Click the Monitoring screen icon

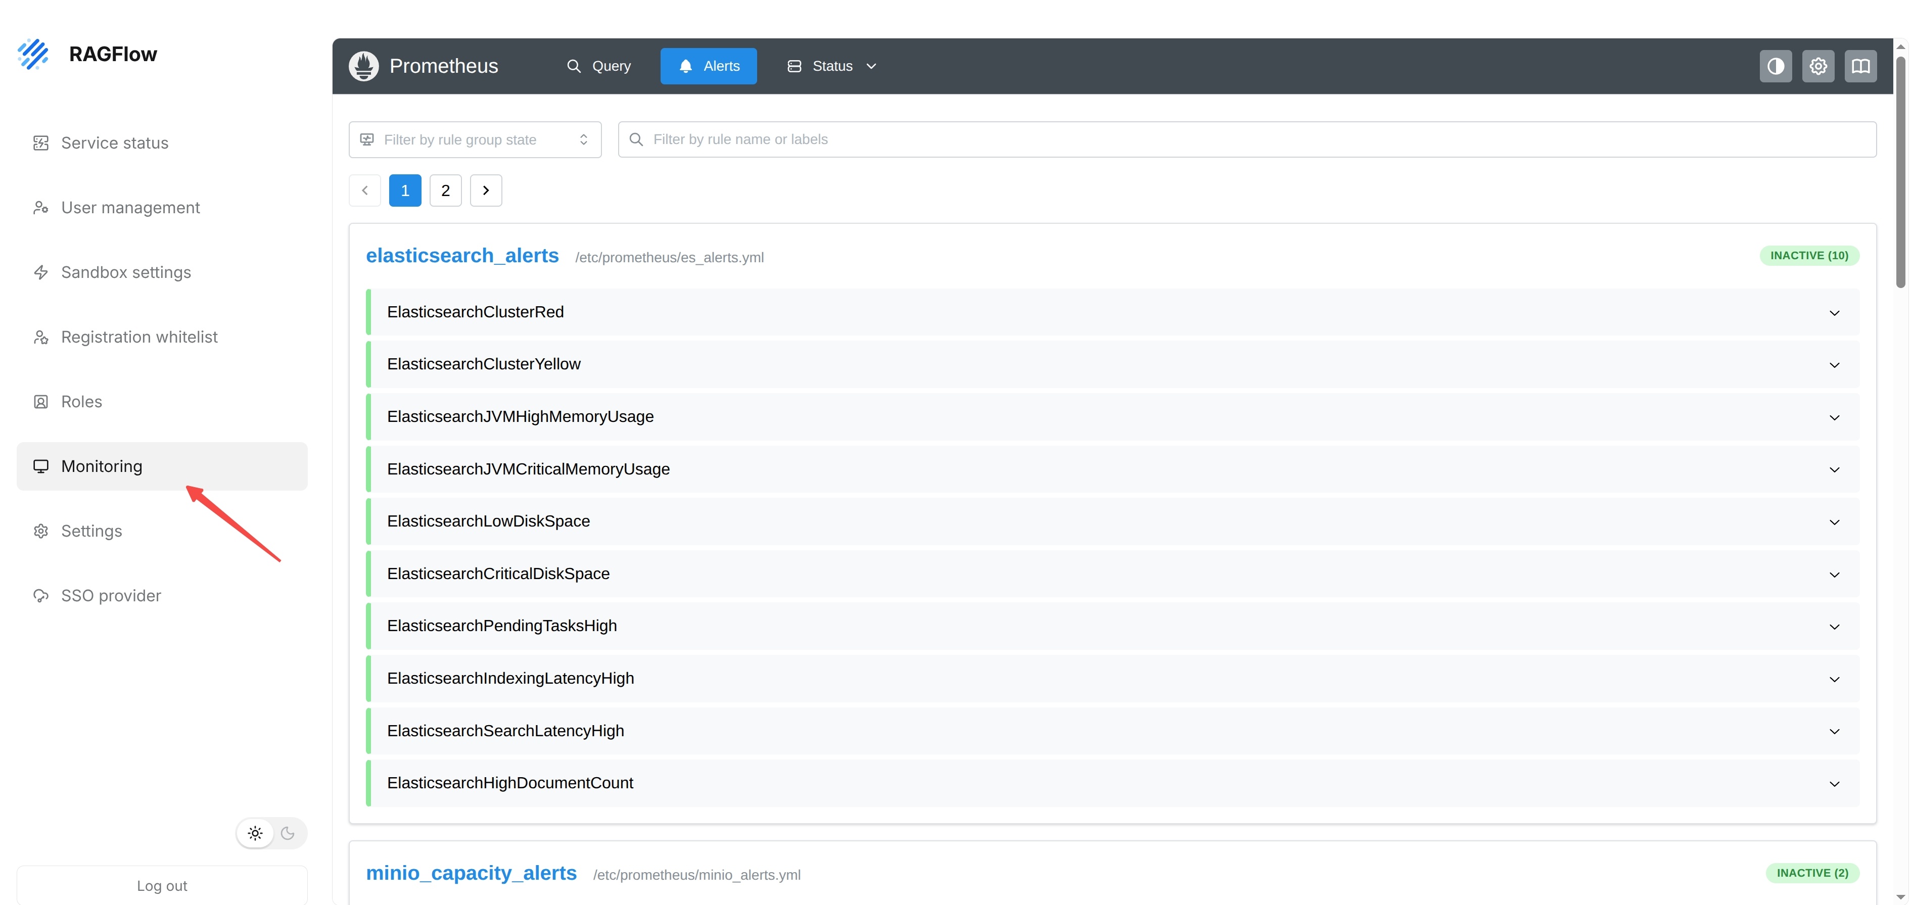pyautogui.click(x=41, y=466)
